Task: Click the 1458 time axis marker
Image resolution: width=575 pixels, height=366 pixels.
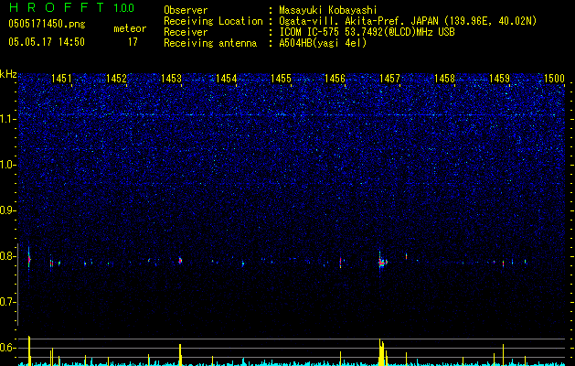Action: point(444,78)
